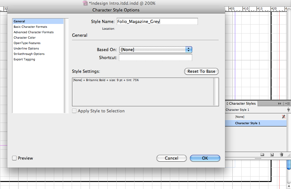Click the Reset To Base button
291x189 pixels.
(x=201, y=72)
